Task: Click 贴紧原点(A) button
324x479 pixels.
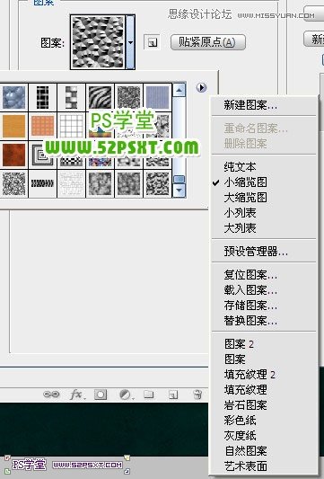Action: pyautogui.click(x=207, y=42)
